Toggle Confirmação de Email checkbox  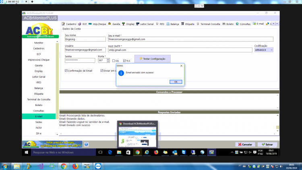tap(66, 70)
